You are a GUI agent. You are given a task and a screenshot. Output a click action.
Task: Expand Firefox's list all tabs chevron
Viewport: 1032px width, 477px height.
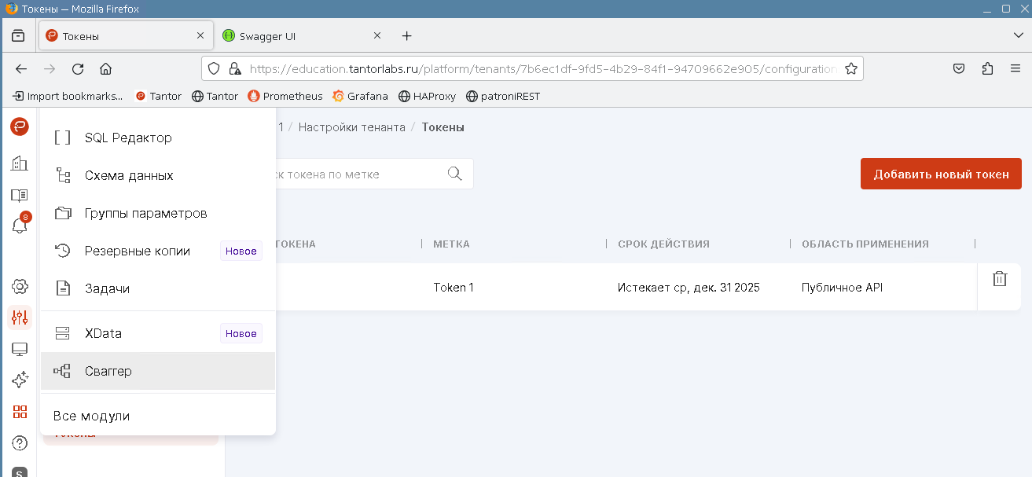point(1018,35)
